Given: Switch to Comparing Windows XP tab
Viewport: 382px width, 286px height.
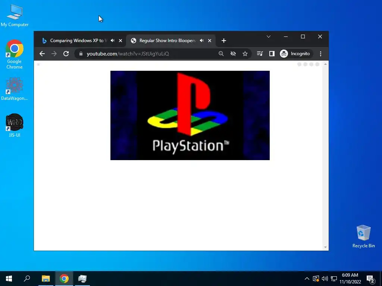Looking at the screenshot, I should tap(78, 41).
